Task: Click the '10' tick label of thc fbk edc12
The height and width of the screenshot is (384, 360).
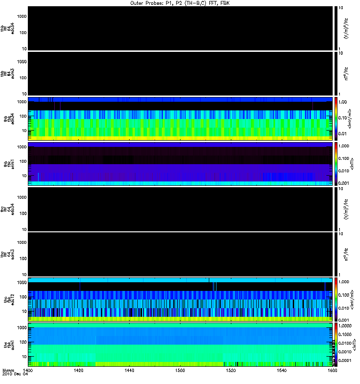Action: [x=24, y=312]
